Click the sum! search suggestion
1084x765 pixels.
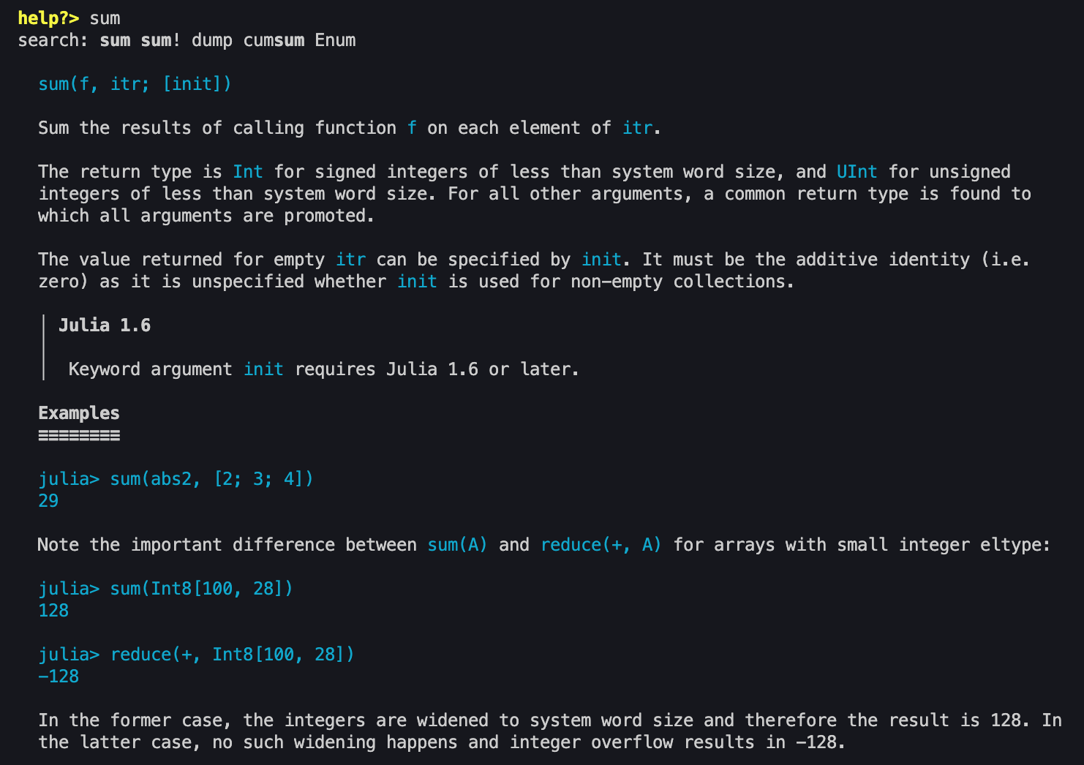160,40
